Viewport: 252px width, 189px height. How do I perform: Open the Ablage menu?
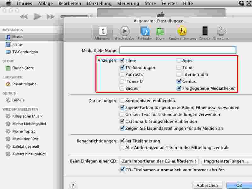45,3
